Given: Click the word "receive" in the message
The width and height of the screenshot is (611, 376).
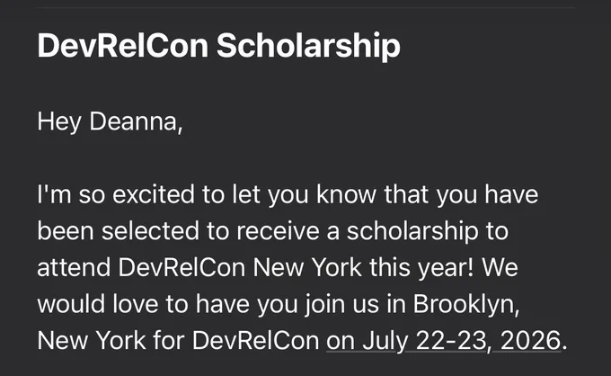Looking at the screenshot, I should [x=278, y=231].
